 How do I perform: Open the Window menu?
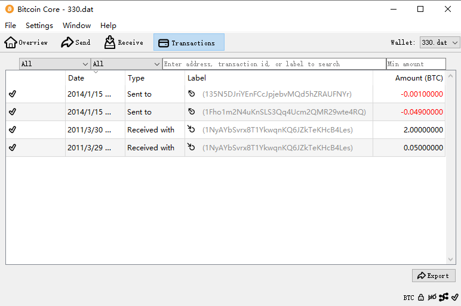click(76, 26)
